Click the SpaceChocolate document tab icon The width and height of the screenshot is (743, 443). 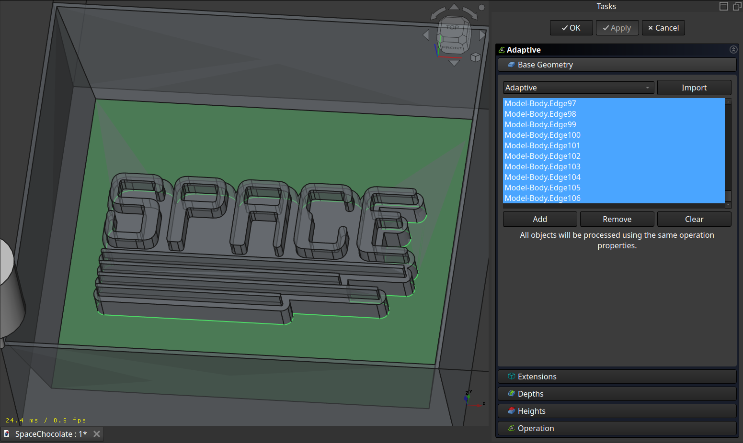(x=7, y=433)
